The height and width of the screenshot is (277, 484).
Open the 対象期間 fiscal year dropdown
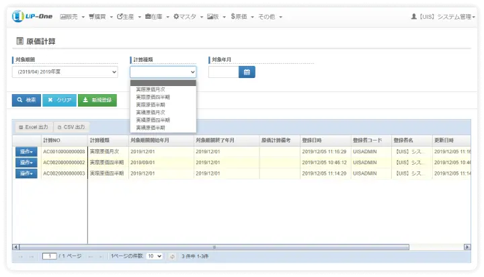click(66, 72)
